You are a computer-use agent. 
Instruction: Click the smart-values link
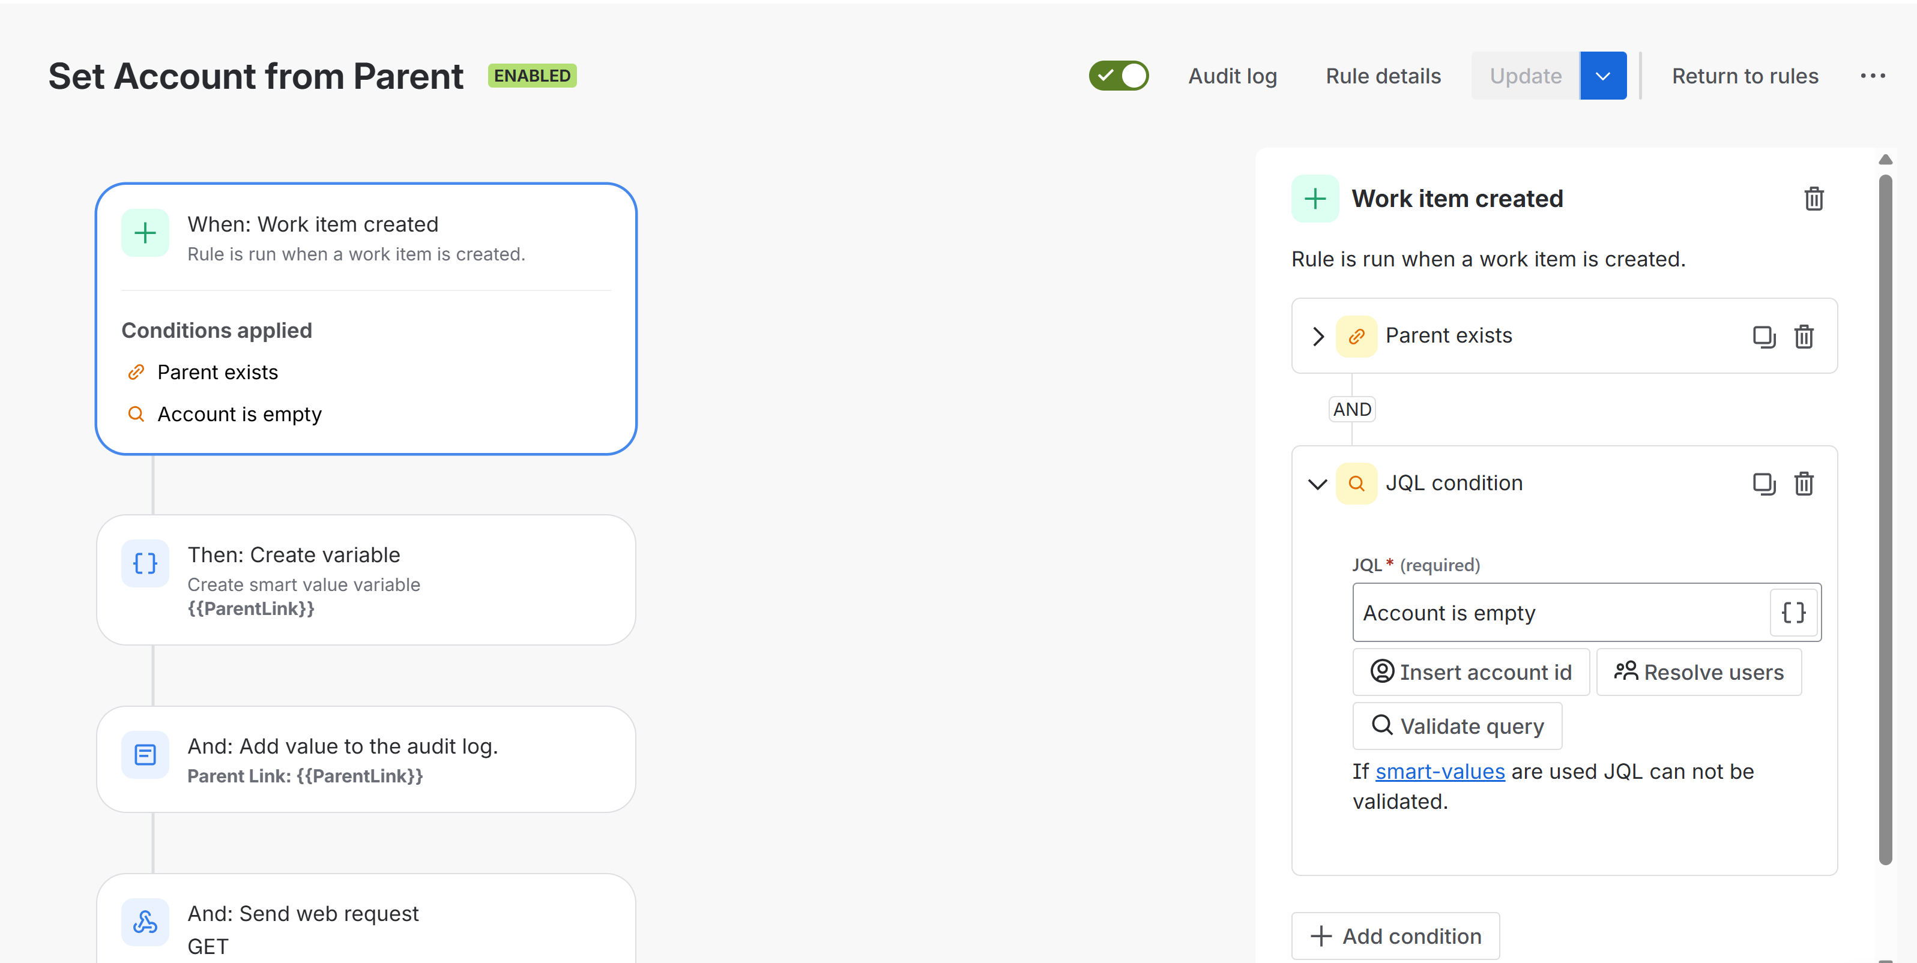tap(1439, 772)
